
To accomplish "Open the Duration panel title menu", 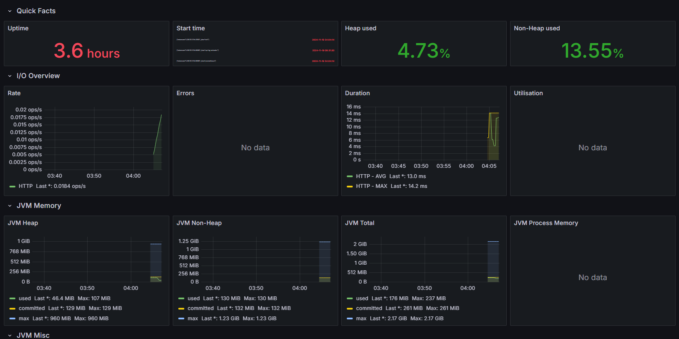I will tap(357, 93).
